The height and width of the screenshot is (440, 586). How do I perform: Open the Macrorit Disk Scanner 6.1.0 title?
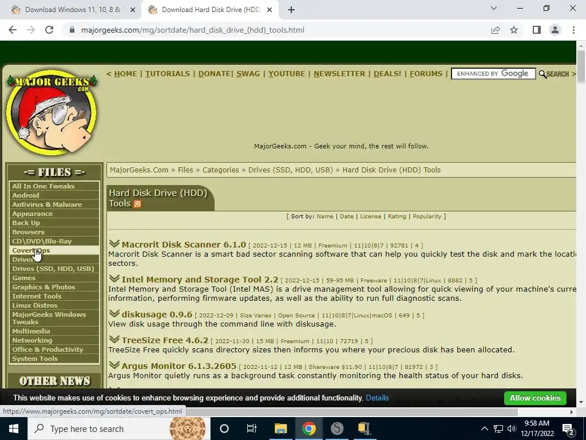click(184, 244)
